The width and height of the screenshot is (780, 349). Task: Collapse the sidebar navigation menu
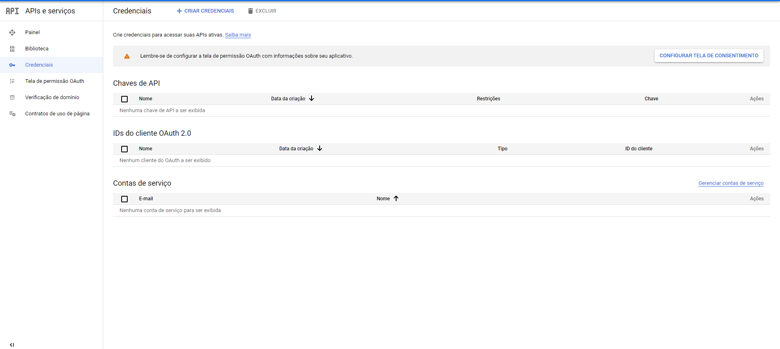pos(12,345)
